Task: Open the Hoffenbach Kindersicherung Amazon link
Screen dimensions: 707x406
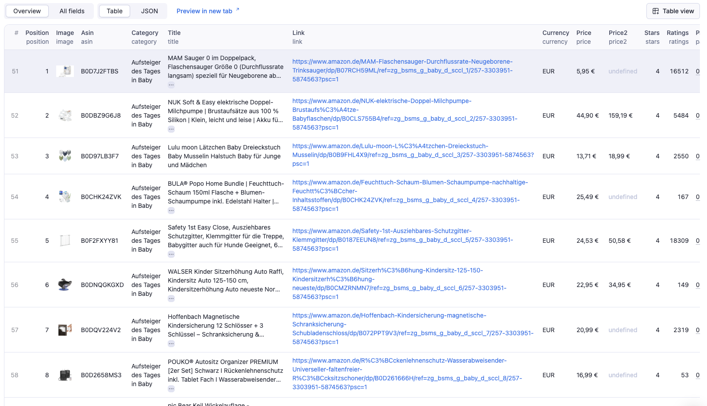Action: 412,329
